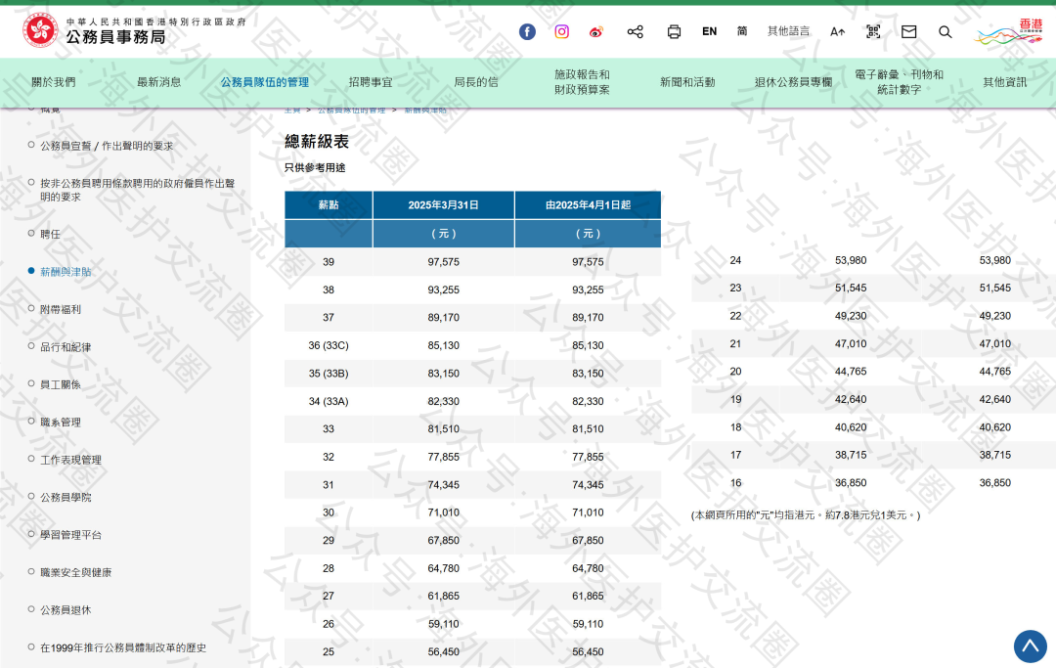Image resolution: width=1056 pixels, height=668 pixels.
Task: Click 2025年3月31日 value 71,010 for point 30
Action: coord(443,512)
